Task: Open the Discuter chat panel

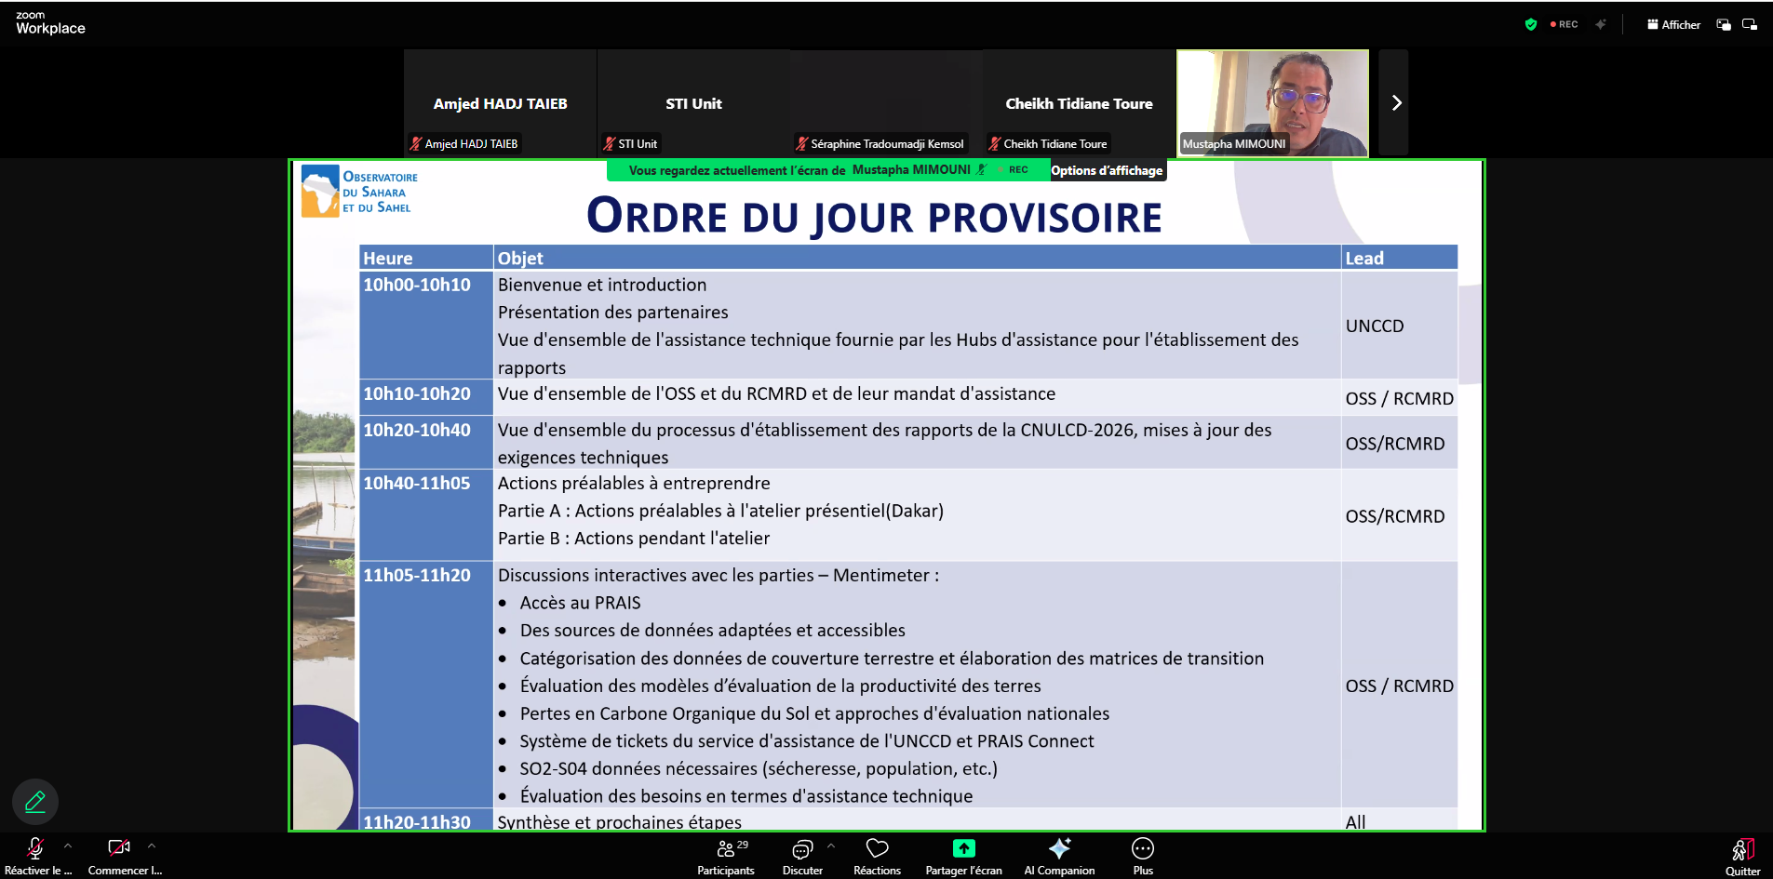Action: (x=801, y=855)
